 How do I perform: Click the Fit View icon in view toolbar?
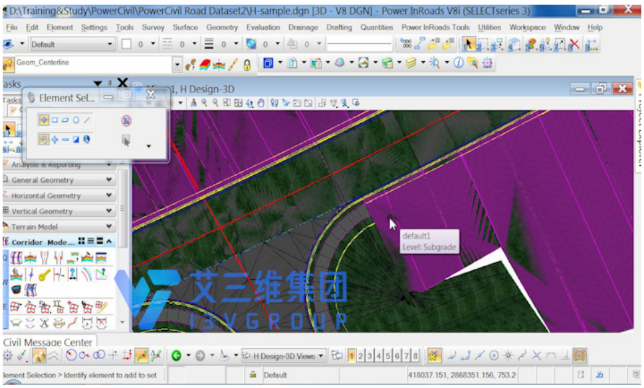[x=238, y=103]
